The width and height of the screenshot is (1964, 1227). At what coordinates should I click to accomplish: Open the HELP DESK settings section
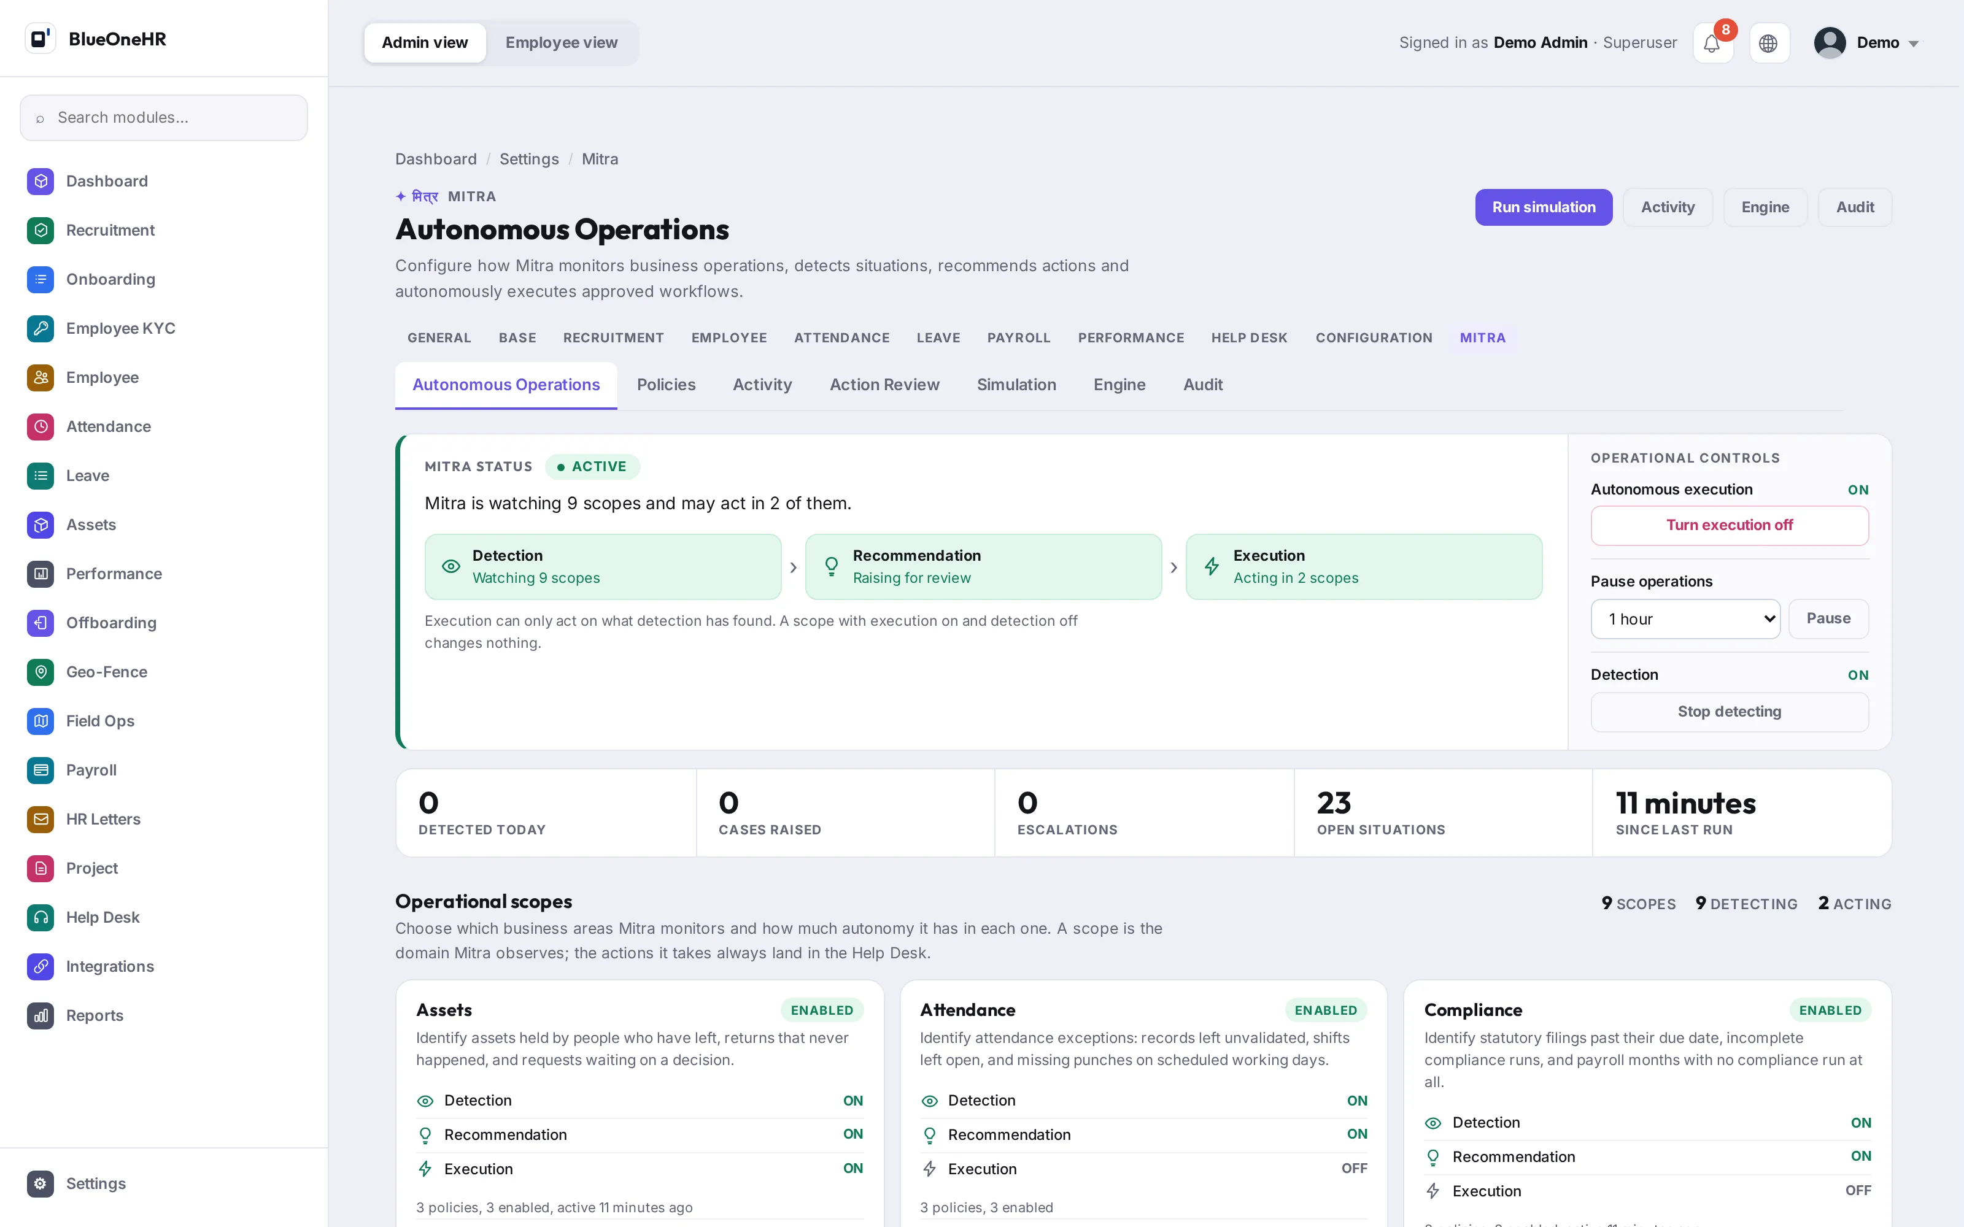[x=1249, y=337]
